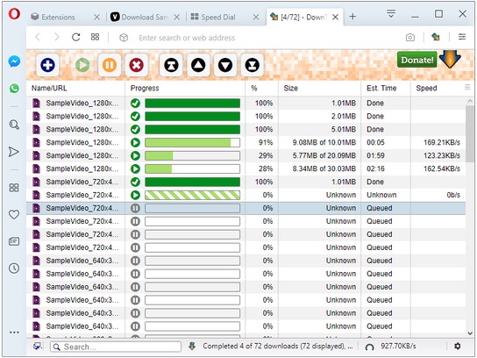
Task: Click the green Donate! button
Action: click(417, 60)
